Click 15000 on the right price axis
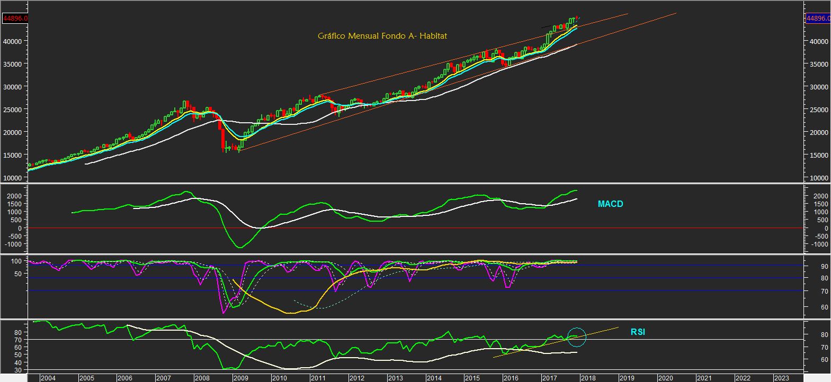This screenshot has height=382, width=831. pyautogui.click(x=819, y=155)
